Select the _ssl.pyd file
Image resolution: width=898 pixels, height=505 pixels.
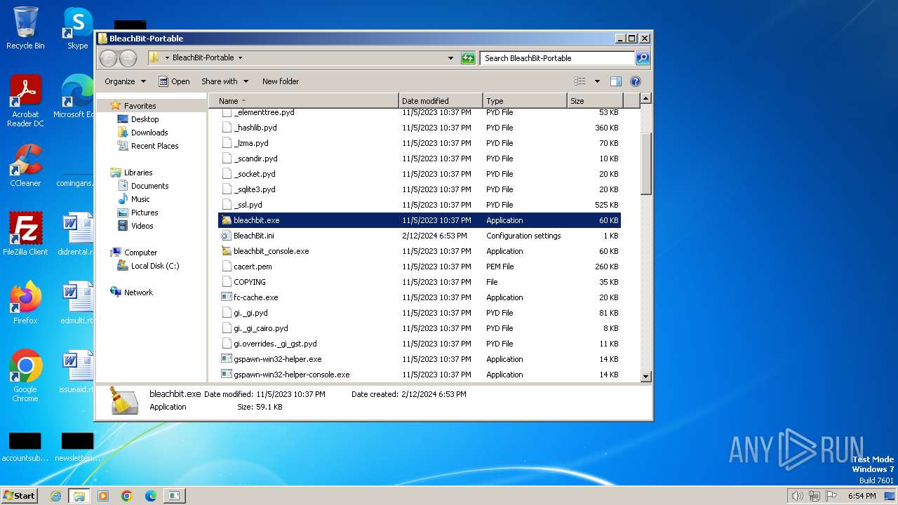coord(248,205)
